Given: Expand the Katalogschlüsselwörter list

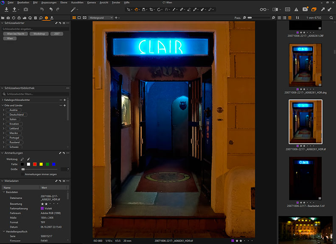Looking at the screenshot, I should point(3,100).
